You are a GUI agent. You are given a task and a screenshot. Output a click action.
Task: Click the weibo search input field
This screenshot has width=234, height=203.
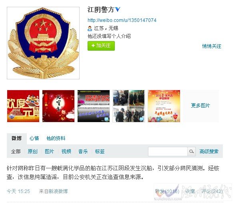coord(168,152)
